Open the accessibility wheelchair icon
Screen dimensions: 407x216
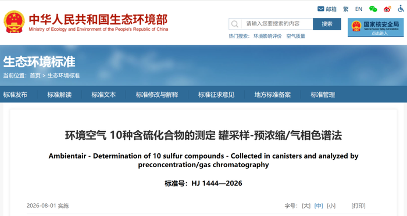pyautogui.click(x=401, y=9)
